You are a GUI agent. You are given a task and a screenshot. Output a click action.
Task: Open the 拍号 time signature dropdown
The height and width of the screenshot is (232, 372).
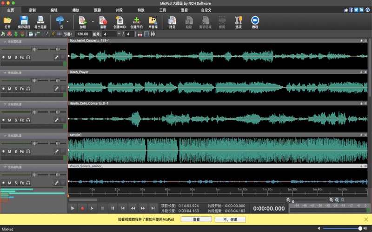click(119, 34)
